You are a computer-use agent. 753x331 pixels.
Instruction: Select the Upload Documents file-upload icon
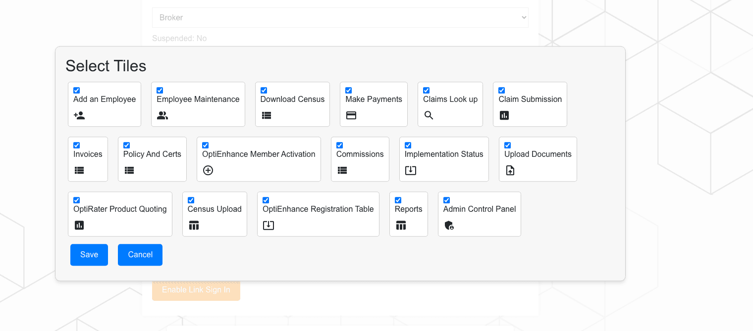(510, 170)
